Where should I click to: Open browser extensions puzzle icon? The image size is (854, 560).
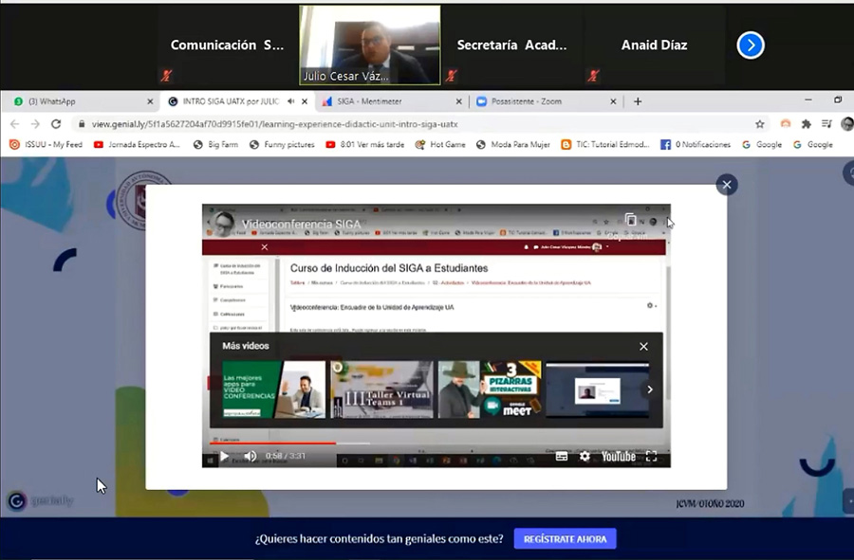[x=806, y=124]
